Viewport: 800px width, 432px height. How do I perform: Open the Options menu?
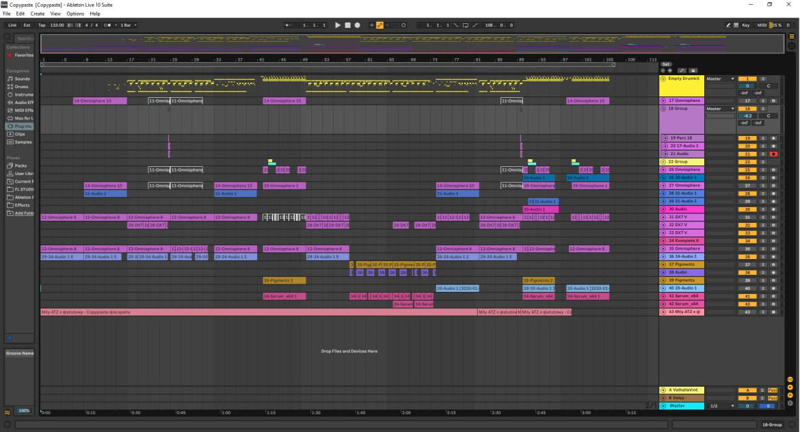click(75, 14)
